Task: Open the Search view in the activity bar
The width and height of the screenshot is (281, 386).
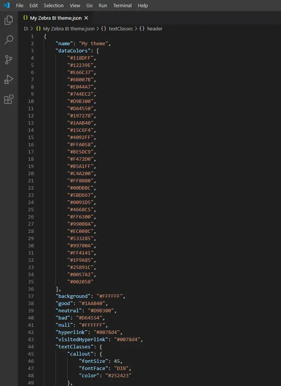Action: coord(9,40)
